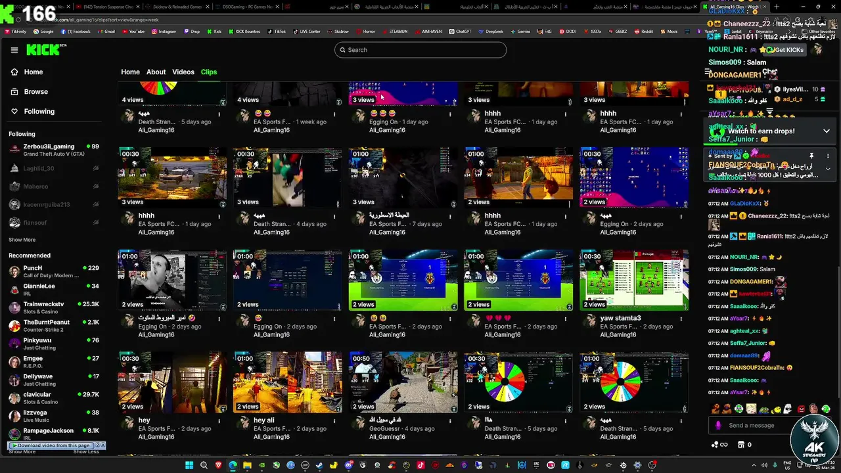Switch to the Videos tab
Screen dimensions: 841x473
pos(183,72)
